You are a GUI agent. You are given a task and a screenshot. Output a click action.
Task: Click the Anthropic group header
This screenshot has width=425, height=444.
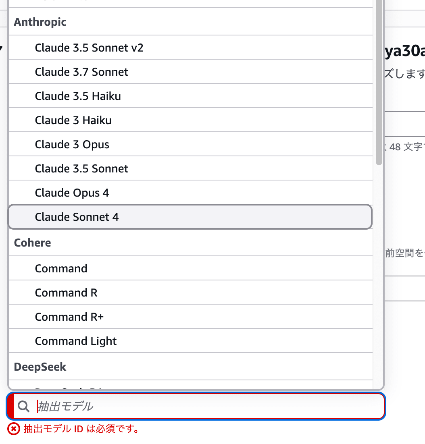(40, 22)
